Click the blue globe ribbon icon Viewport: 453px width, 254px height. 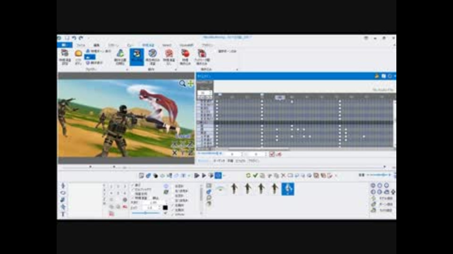(152, 56)
